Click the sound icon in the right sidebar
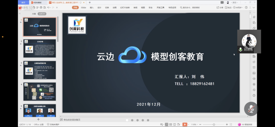 [254, 79]
